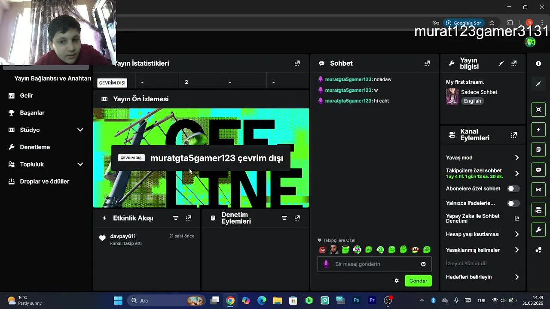Open Hesap yaşı kısıtlaması settings
The width and height of the screenshot is (550, 309).
tap(483, 234)
